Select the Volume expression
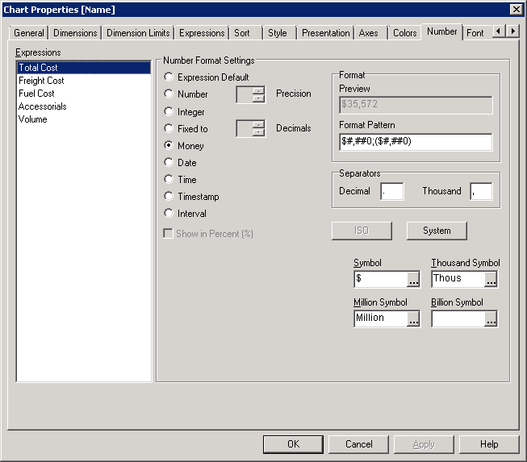 coord(84,119)
